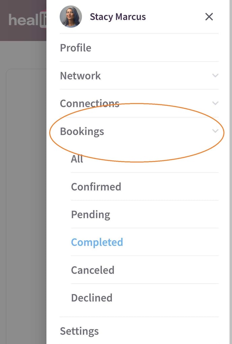The image size is (232, 344).
Task: Expand the Connections section chevron
Action: [x=215, y=103]
